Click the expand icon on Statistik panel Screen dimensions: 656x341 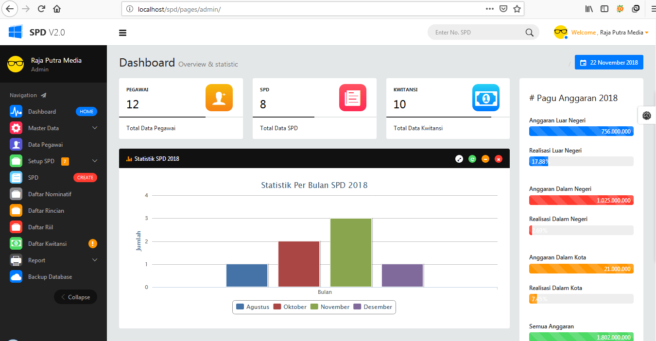click(459, 159)
